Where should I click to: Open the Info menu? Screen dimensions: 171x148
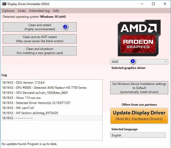[56, 11]
